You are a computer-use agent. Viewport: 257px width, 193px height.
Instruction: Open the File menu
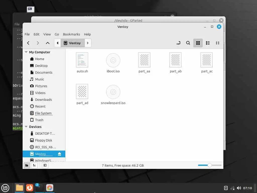tap(27, 34)
